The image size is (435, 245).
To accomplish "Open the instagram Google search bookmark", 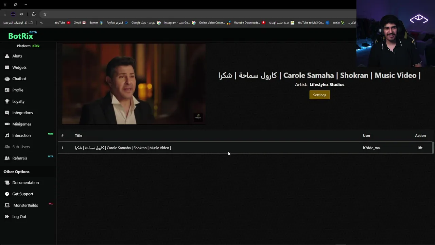I will (180, 23).
